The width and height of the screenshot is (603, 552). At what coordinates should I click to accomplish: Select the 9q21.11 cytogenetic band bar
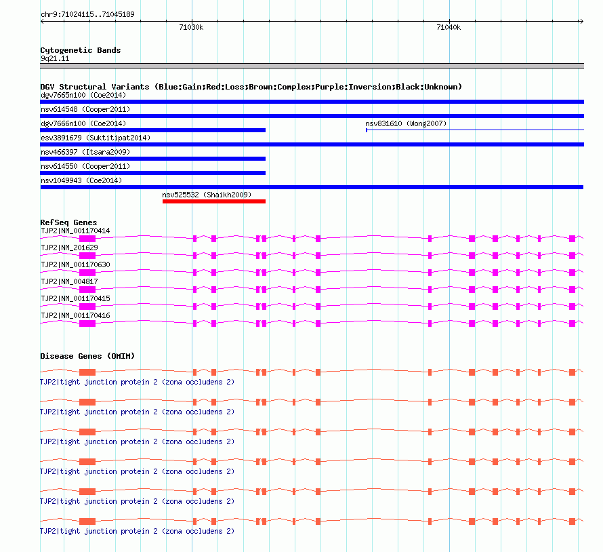click(x=312, y=66)
